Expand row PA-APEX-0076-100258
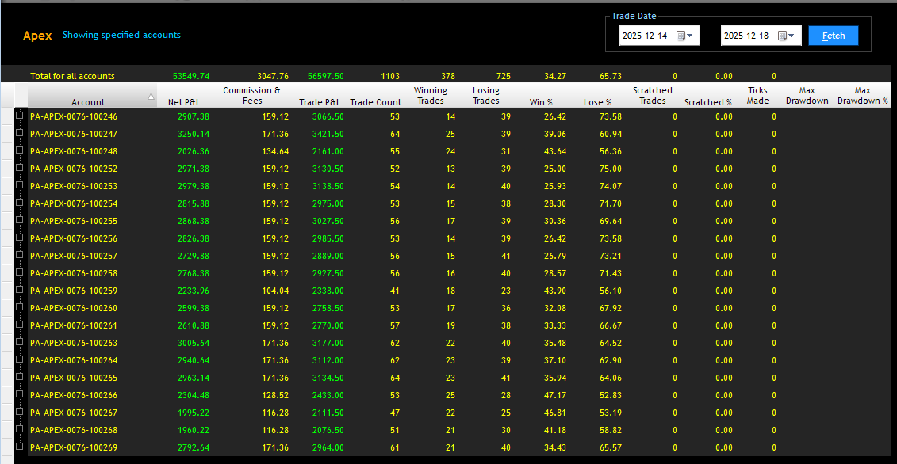Viewport: 897px width, 464px height. pos(20,272)
